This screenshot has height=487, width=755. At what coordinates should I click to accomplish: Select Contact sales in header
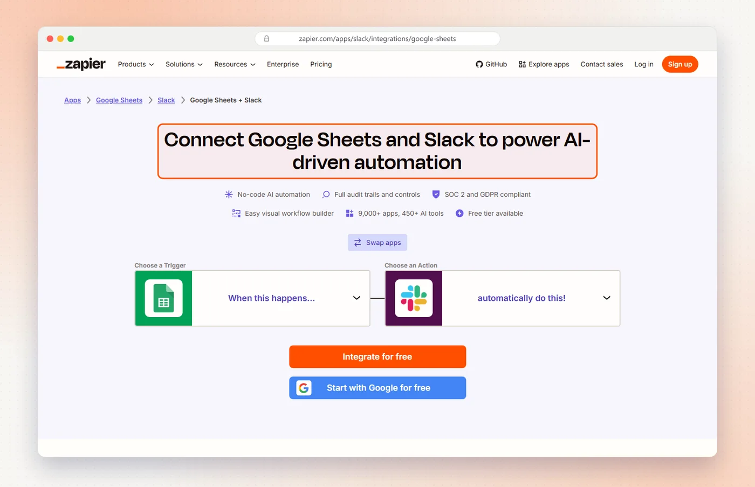602,64
